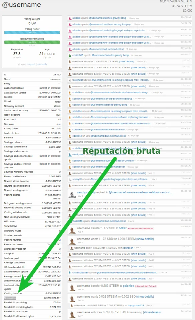Open the maad666 user link

(77, 221)
